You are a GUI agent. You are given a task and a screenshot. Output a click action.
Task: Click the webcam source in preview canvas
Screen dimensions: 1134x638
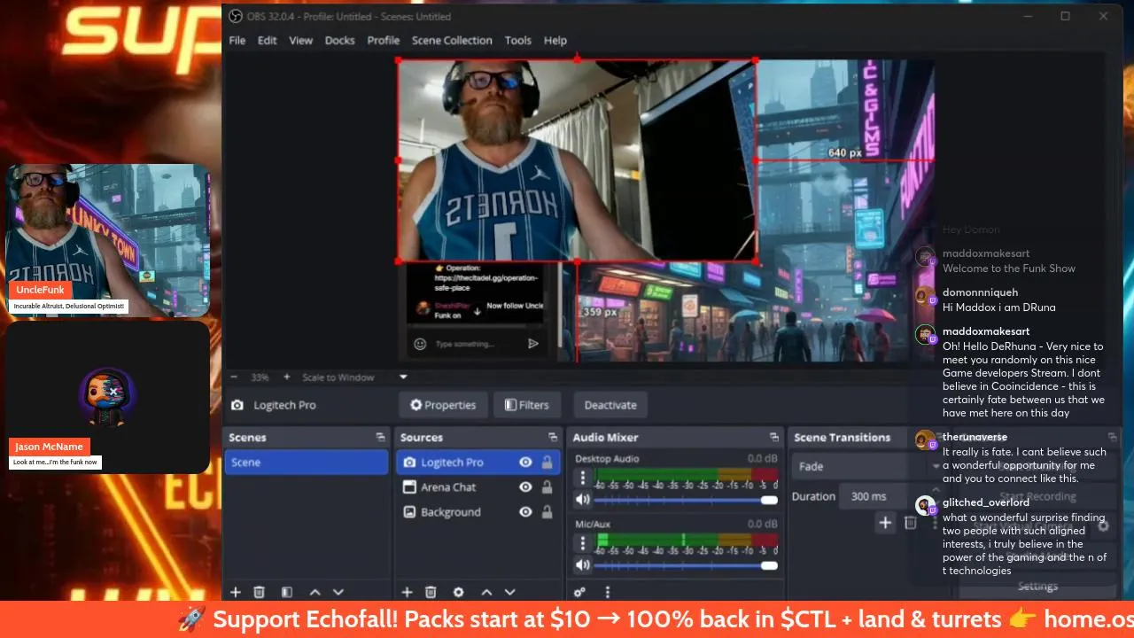tap(576, 160)
